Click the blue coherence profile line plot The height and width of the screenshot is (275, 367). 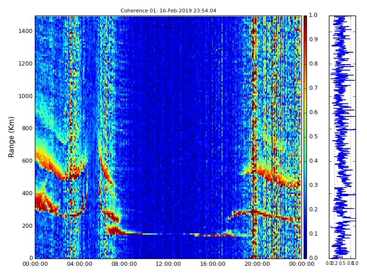point(342,137)
